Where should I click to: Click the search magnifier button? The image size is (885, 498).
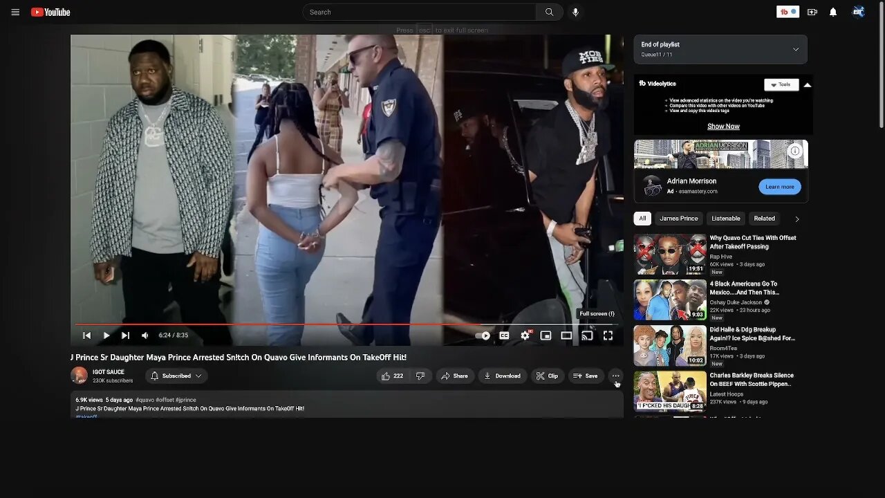549,12
